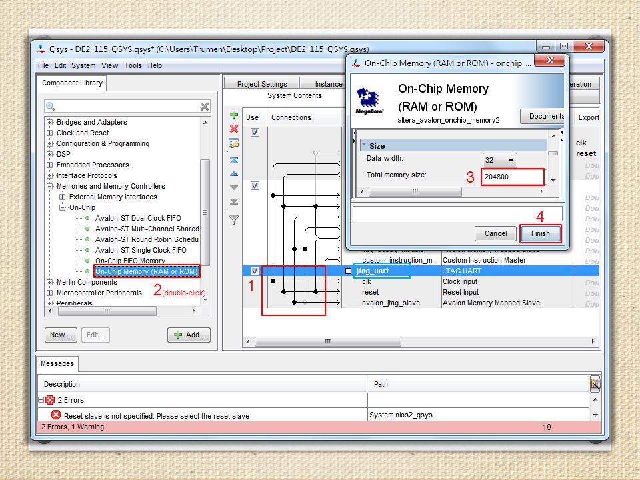Click the Total memory size input field

(513, 177)
